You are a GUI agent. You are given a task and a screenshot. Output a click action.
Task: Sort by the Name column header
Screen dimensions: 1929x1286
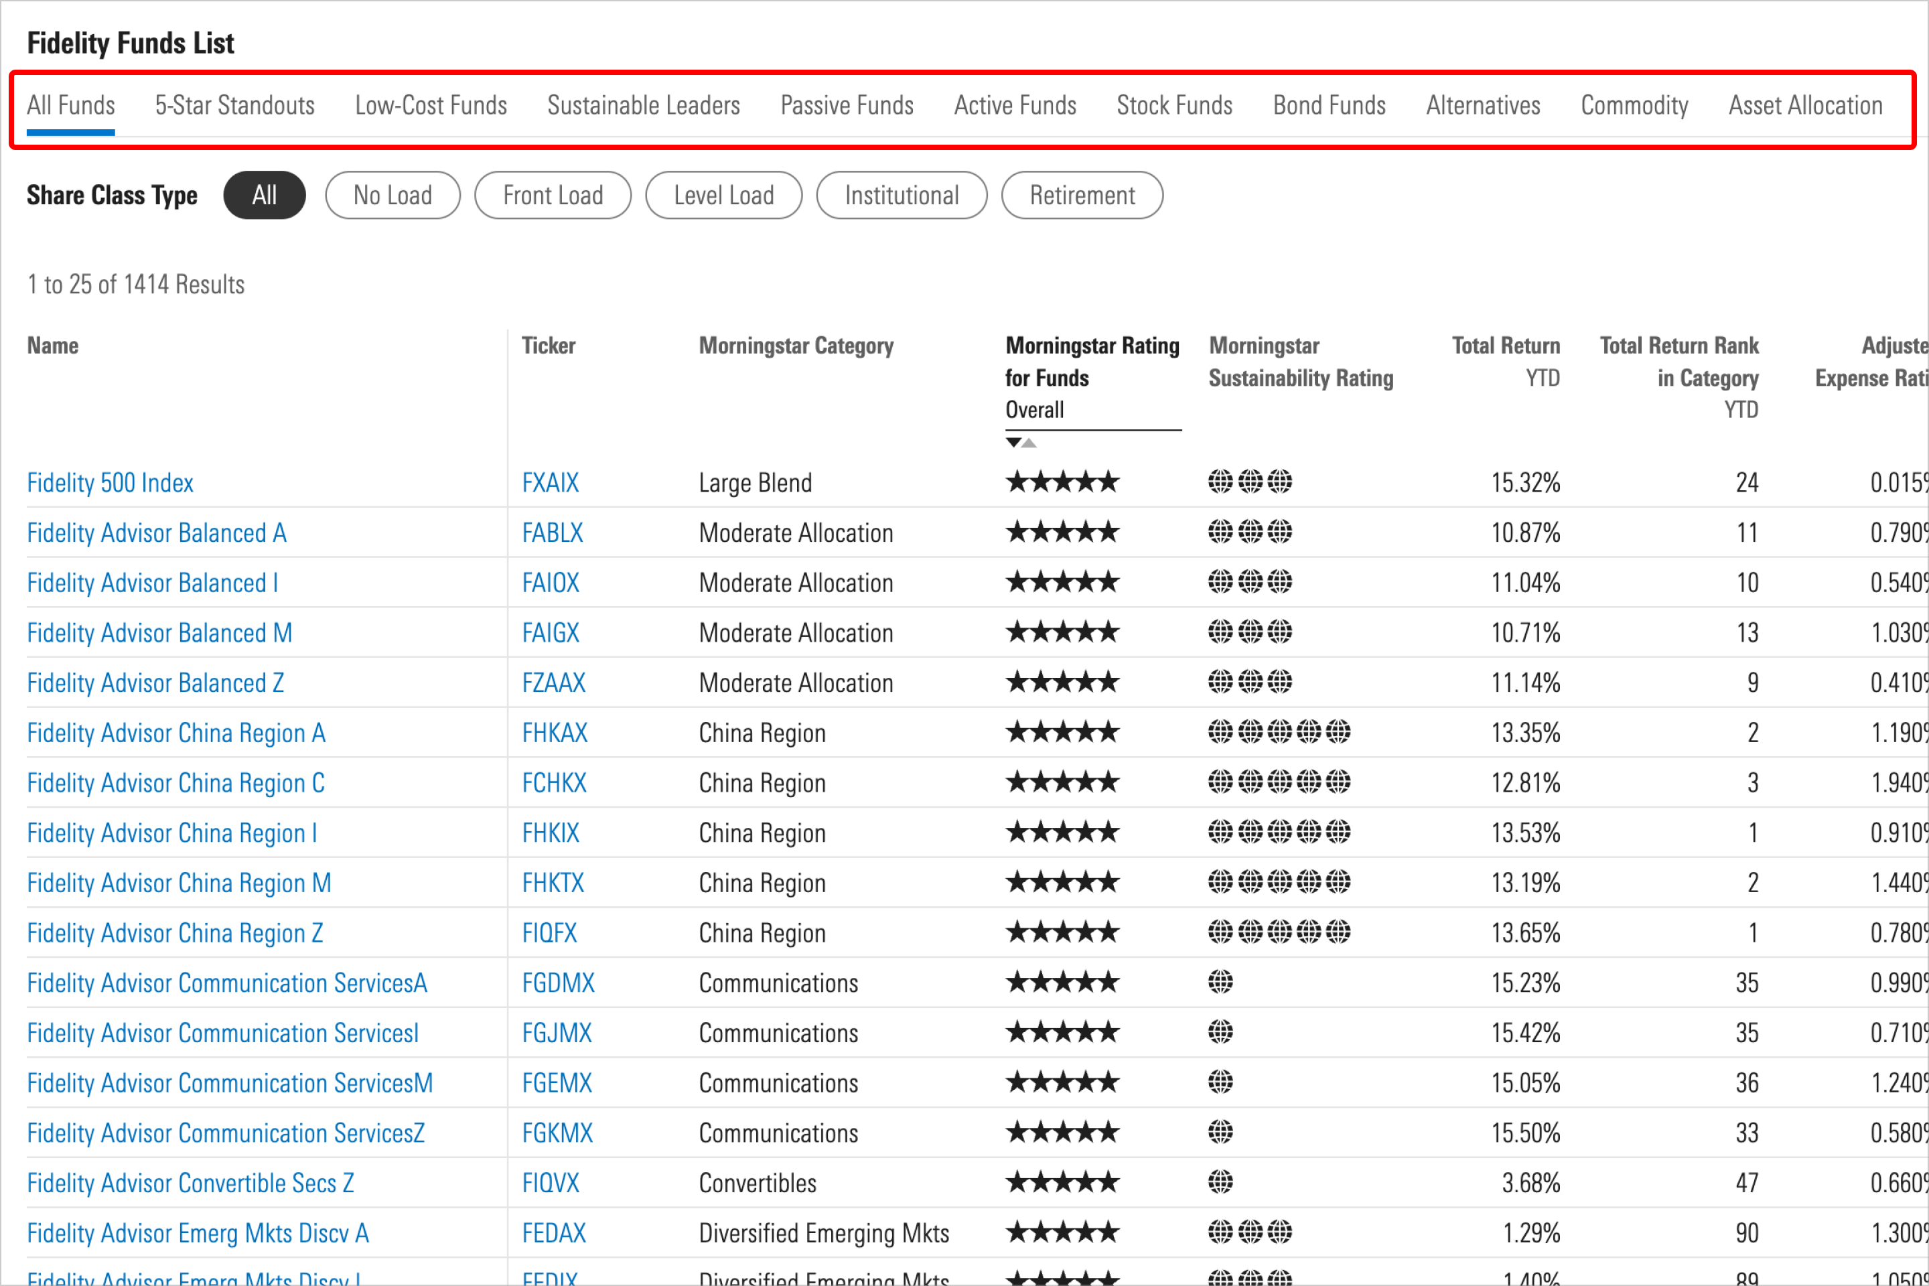[52, 346]
